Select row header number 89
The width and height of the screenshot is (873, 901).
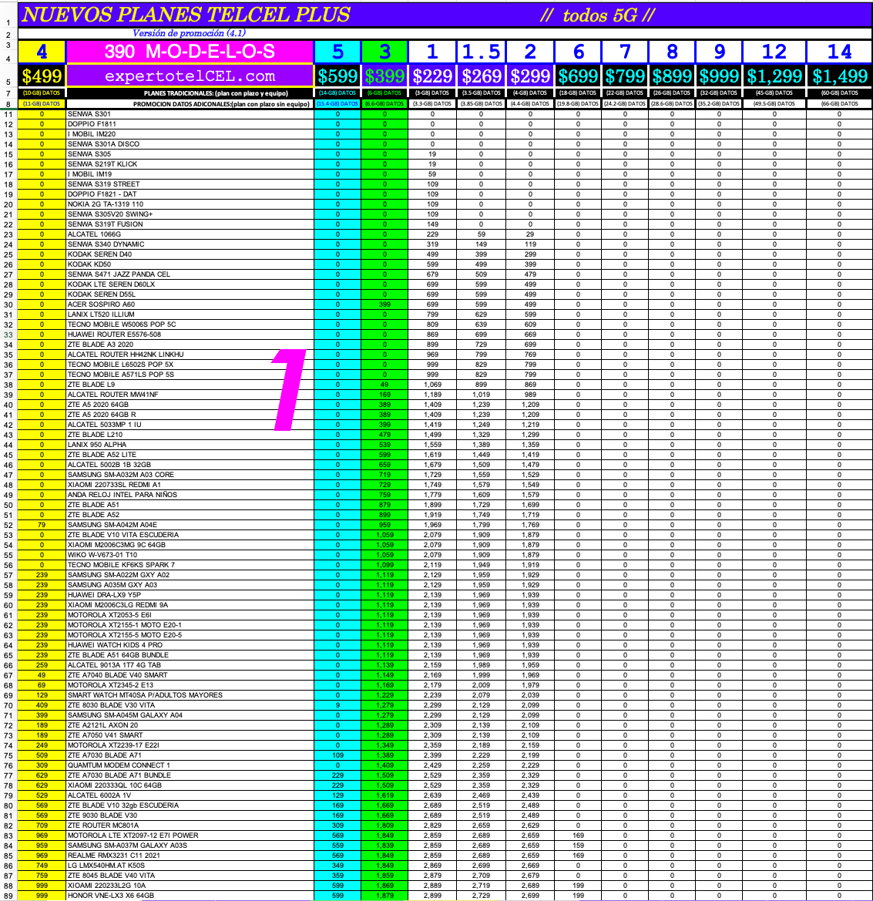pos(8,896)
